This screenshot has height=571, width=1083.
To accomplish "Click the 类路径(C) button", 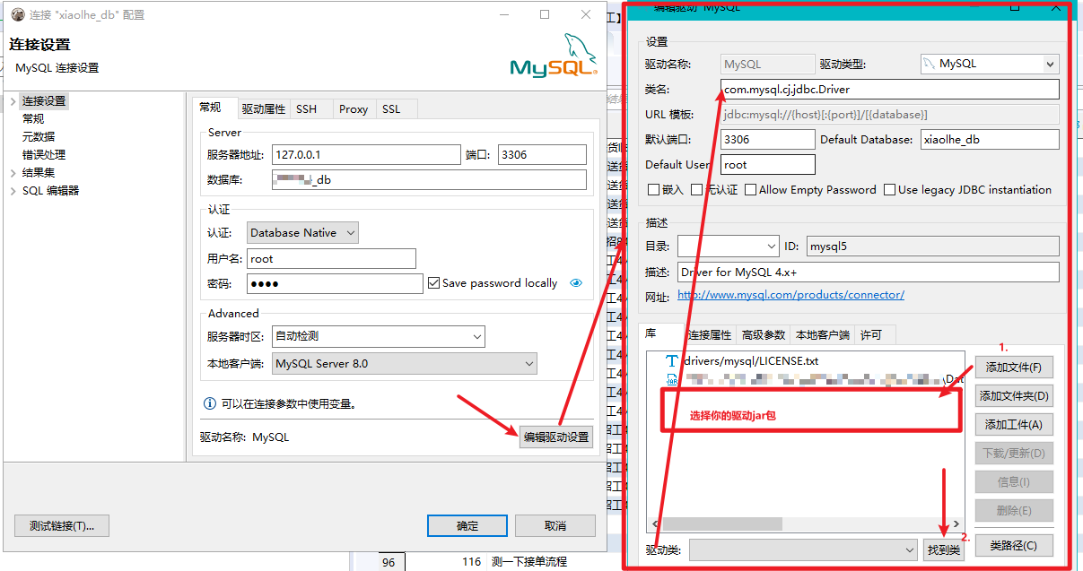I will pyautogui.click(x=1014, y=545).
